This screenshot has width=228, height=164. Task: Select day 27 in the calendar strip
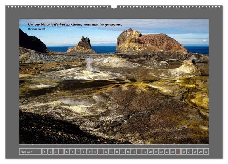pyautogui.click(x=189, y=151)
